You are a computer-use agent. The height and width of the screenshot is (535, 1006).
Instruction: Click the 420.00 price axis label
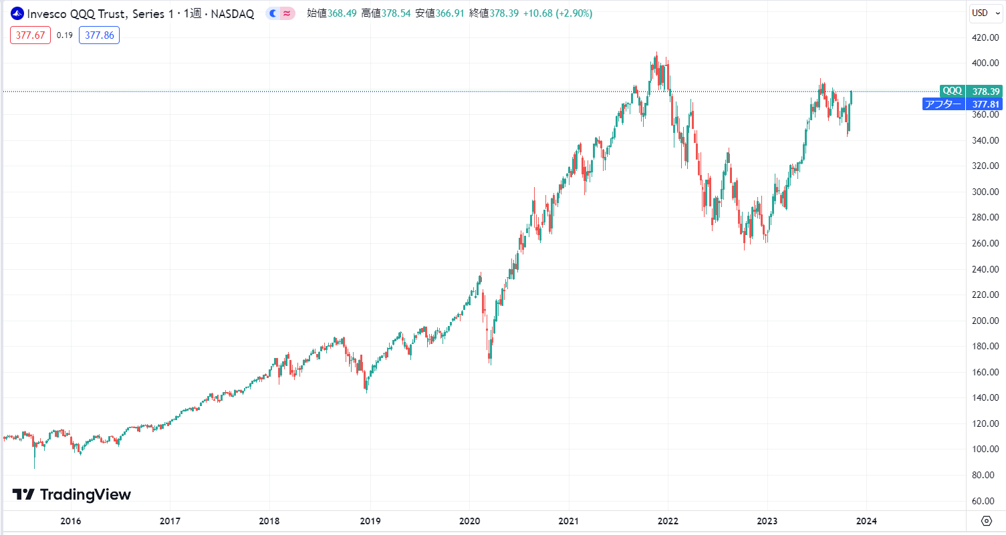pyautogui.click(x=986, y=37)
